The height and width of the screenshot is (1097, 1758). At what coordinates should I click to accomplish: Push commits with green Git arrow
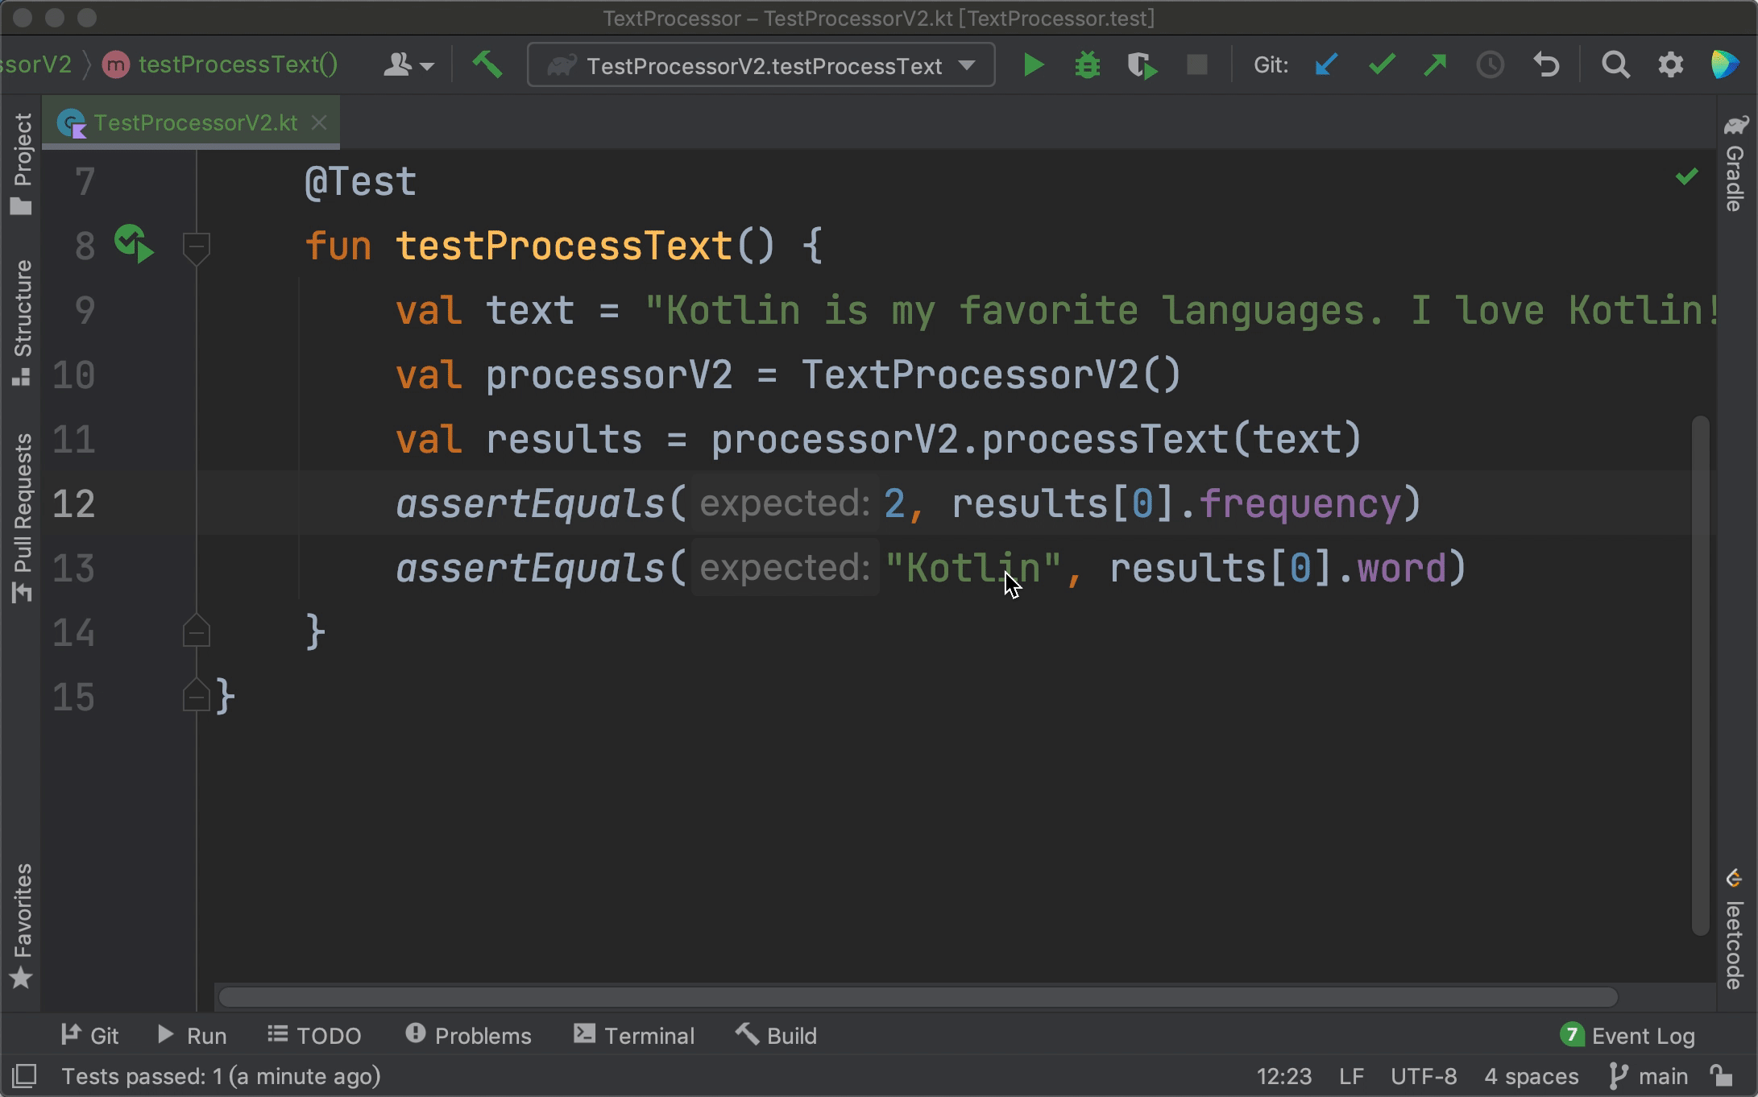point(1435,65)
